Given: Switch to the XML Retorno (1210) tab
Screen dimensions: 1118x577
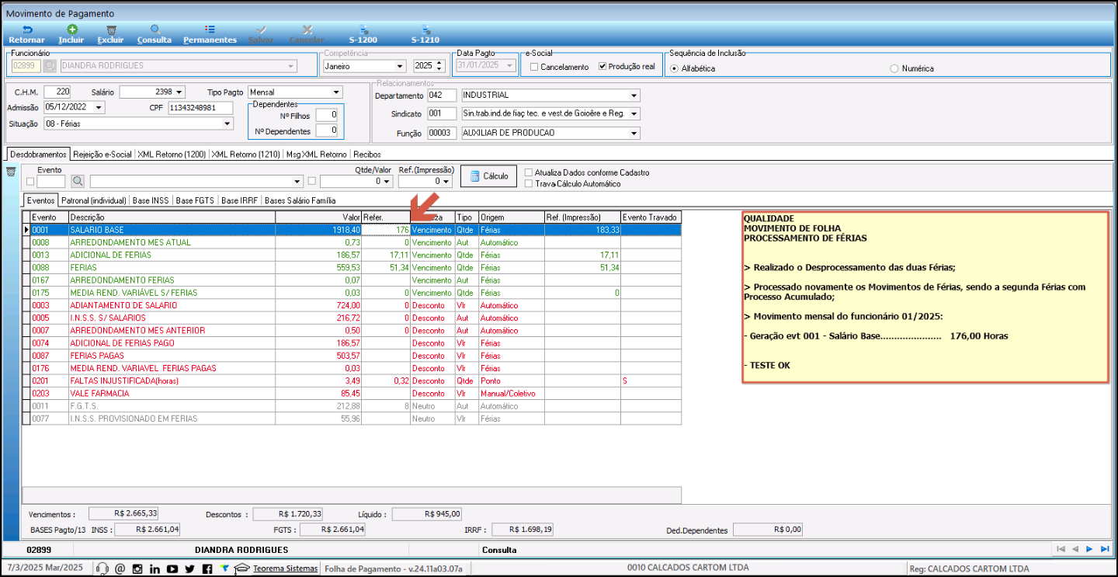Looking at the screenshot, I should (x=246, y=154).
